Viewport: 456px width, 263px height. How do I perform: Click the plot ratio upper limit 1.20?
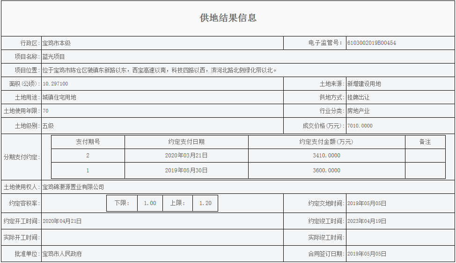pyautogui.click(x=205, y=203)
